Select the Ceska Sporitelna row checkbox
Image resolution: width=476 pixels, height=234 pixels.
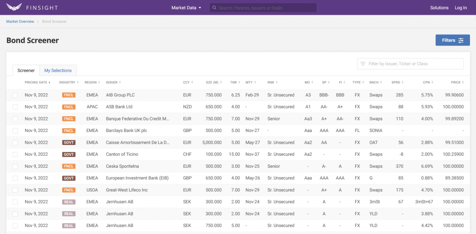point(15,166)
